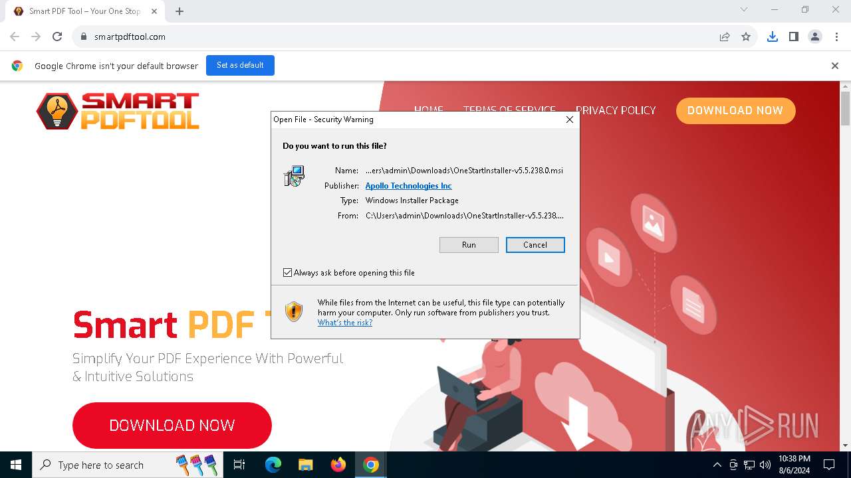This screenshot has width=851, height=478.
Task: Click the taskbar clock showing 10:38 PM
Action: [794, 465]
